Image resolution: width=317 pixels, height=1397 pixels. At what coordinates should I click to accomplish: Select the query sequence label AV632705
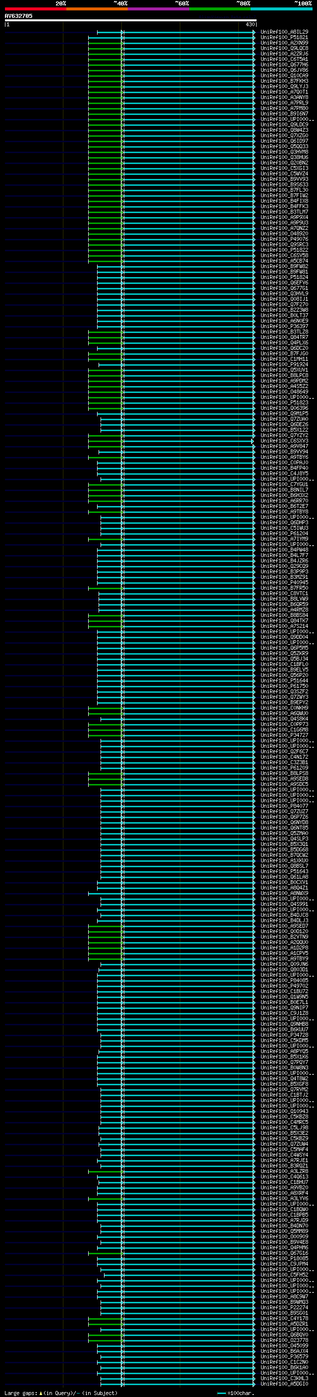coord(18,16)
